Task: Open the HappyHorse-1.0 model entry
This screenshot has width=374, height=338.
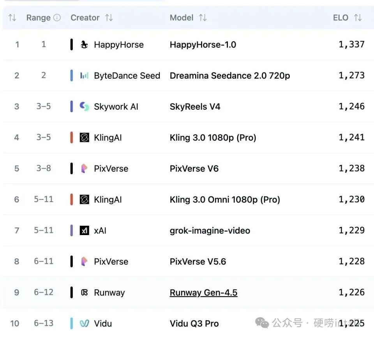Action: click(203, 45)
